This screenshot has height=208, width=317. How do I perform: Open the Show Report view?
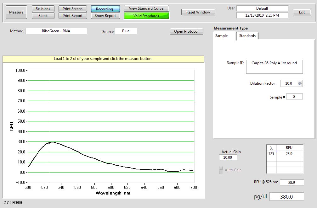coord(105,16)
